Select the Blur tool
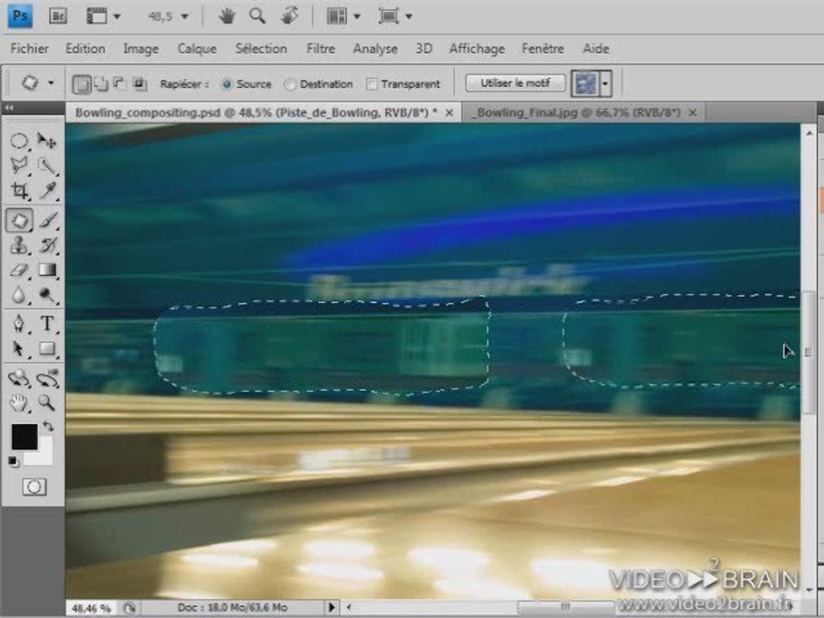The image size is (824, 618). coord(20,295)
